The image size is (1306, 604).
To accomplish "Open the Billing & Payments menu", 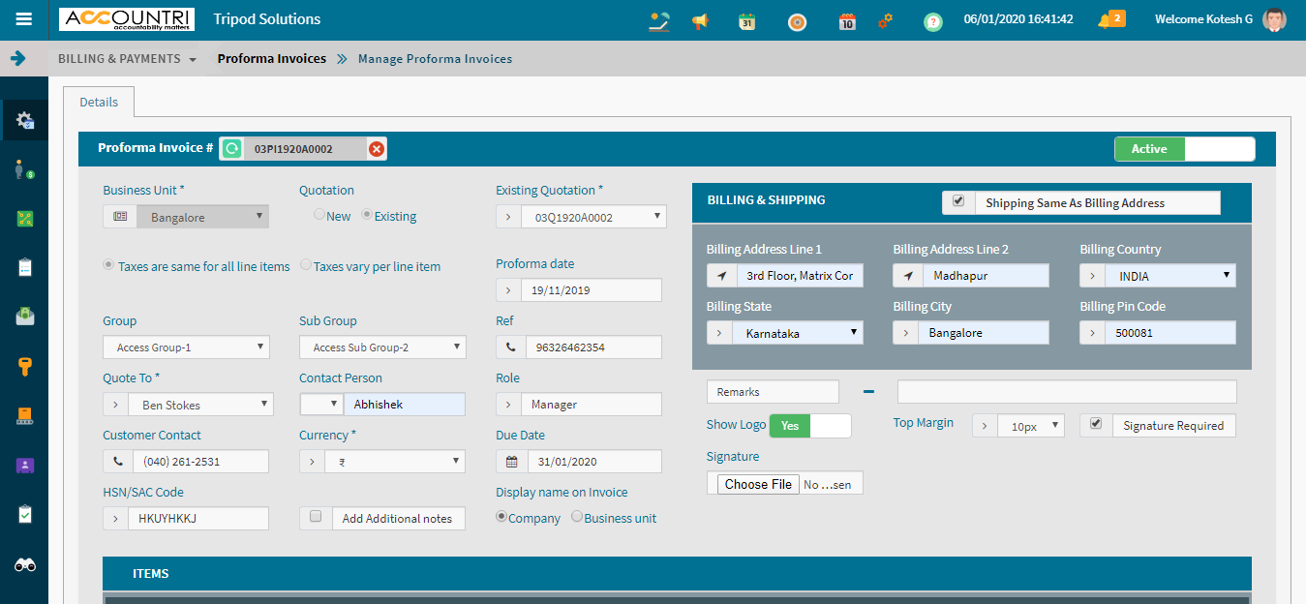I will [x=127, y=59].
